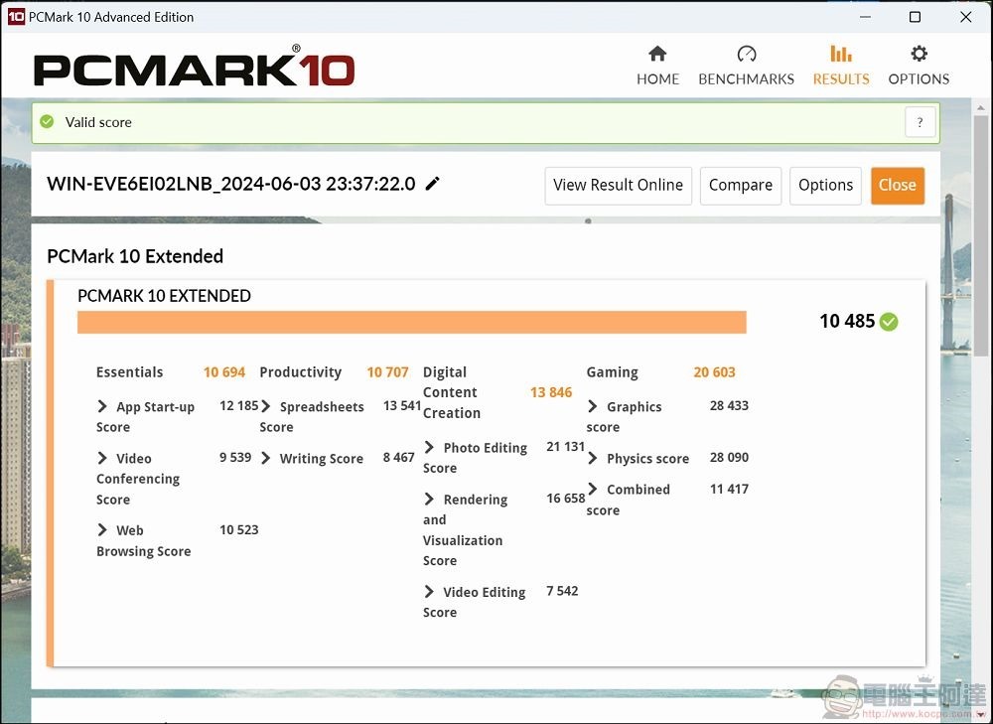Click the PCMARK 10 logo
993x724 pixels.
pos(194,67)
